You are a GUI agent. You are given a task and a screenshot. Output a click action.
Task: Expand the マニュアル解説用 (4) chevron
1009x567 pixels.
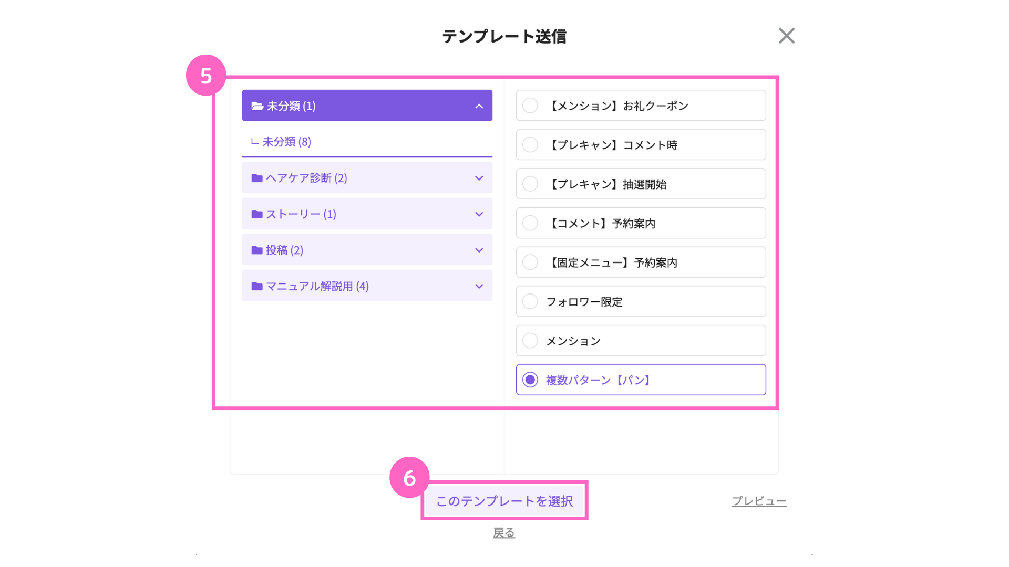pos(479,286)
